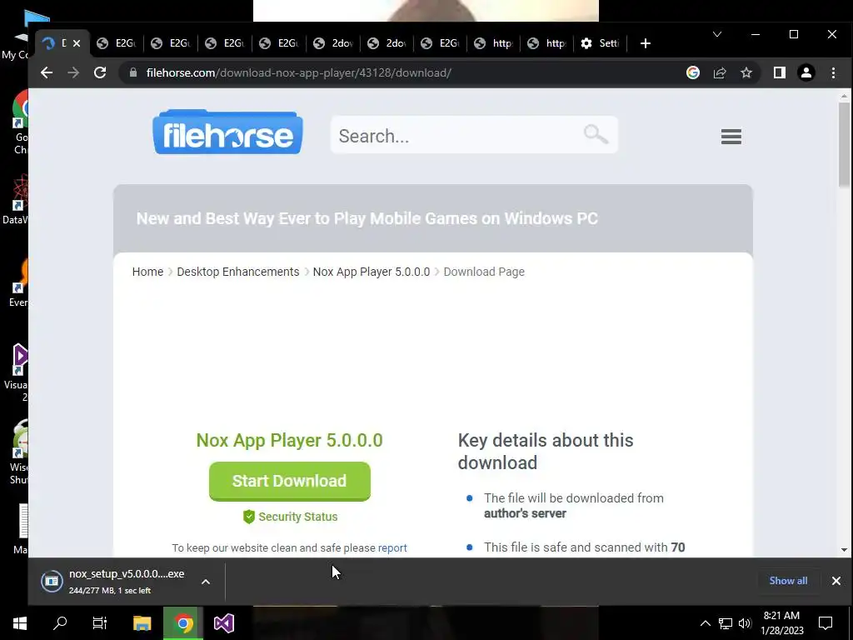Open a new browser tab

click(646, 43)
